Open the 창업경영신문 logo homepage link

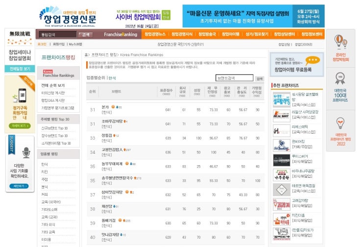(x=68, y=17)
